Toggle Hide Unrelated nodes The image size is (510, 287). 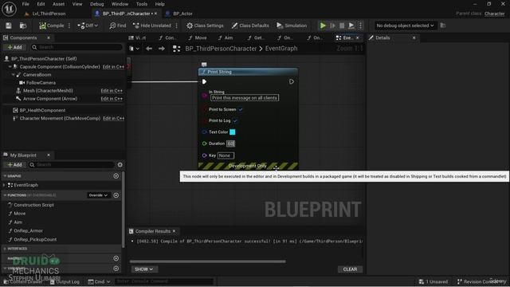tap(152, 26)
